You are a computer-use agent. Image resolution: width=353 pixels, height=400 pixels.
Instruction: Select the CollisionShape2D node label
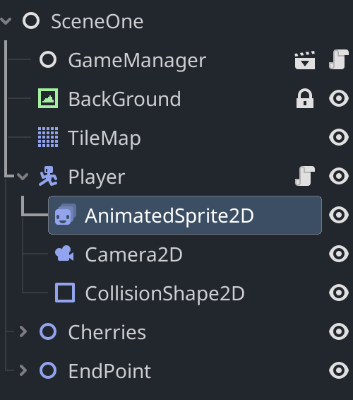pos(165,293)
